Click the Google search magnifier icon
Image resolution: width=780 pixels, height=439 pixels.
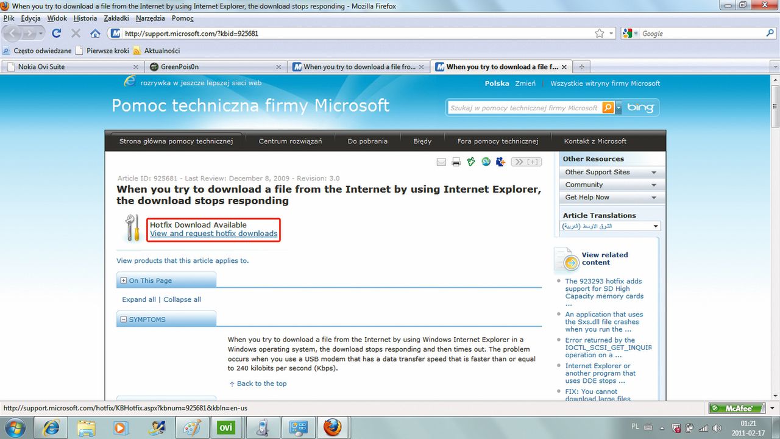[x=770, y=34]
